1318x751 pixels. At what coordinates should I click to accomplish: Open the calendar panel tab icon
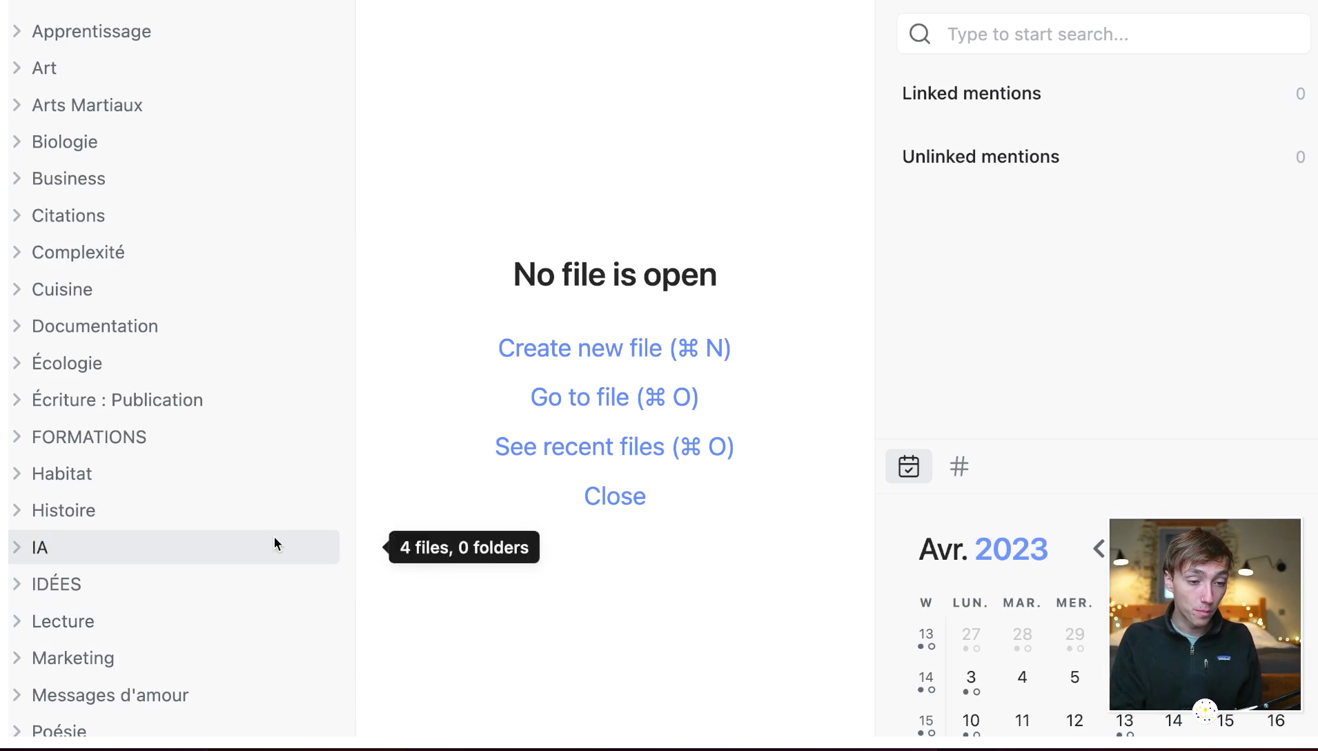point(908,467)
